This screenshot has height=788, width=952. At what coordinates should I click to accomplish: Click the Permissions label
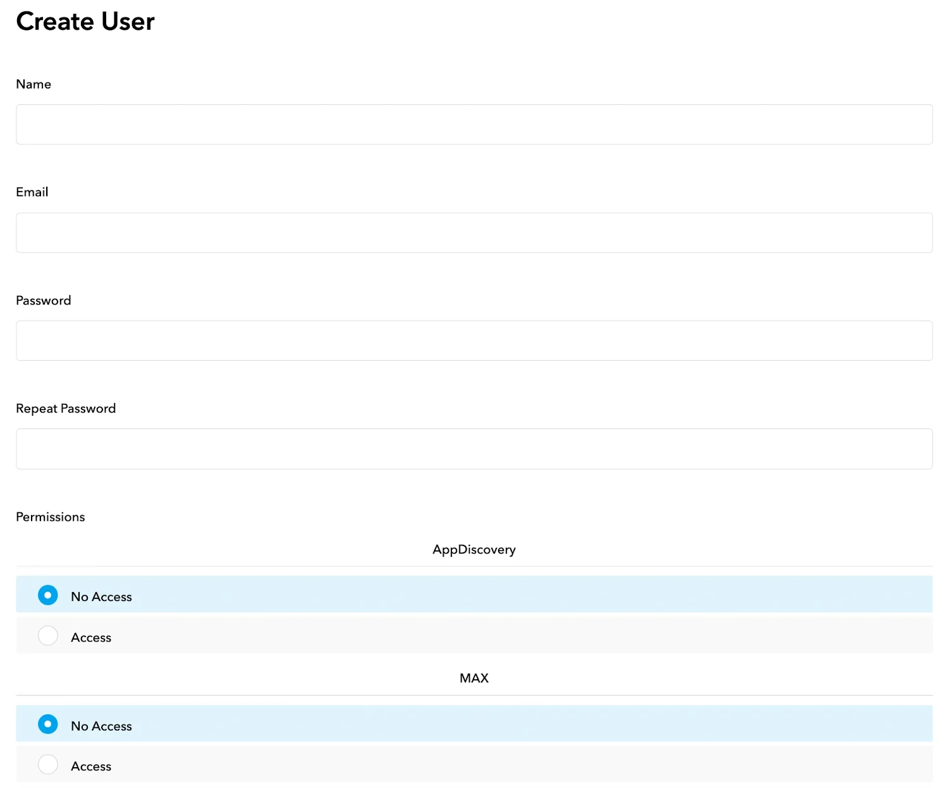click(x=51, y=517)
